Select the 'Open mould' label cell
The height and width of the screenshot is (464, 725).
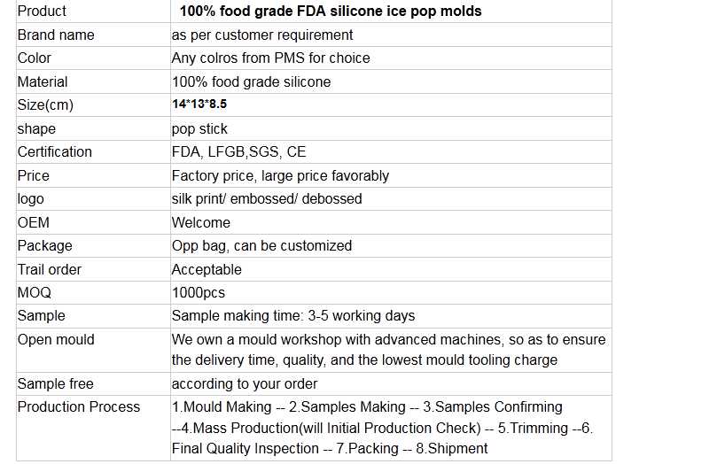(x=56, y=339)
